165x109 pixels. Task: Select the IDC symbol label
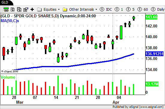click(109, 10)
